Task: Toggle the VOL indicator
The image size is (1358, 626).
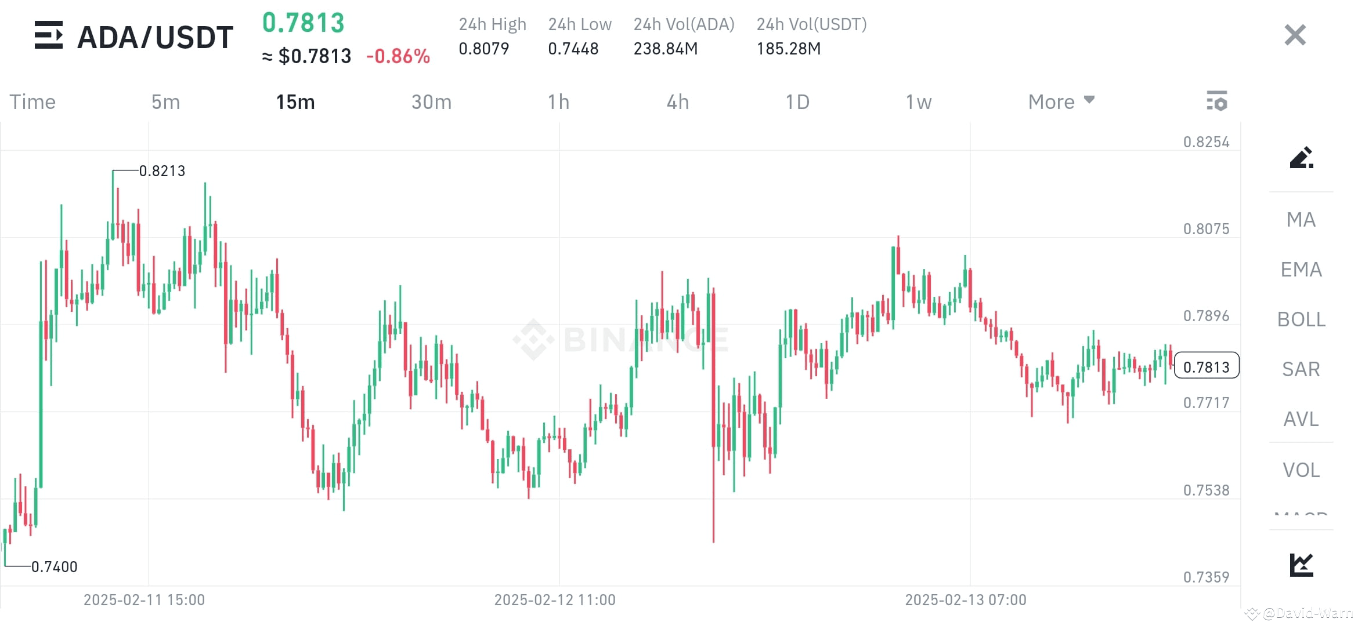Action: [1301, 470]
